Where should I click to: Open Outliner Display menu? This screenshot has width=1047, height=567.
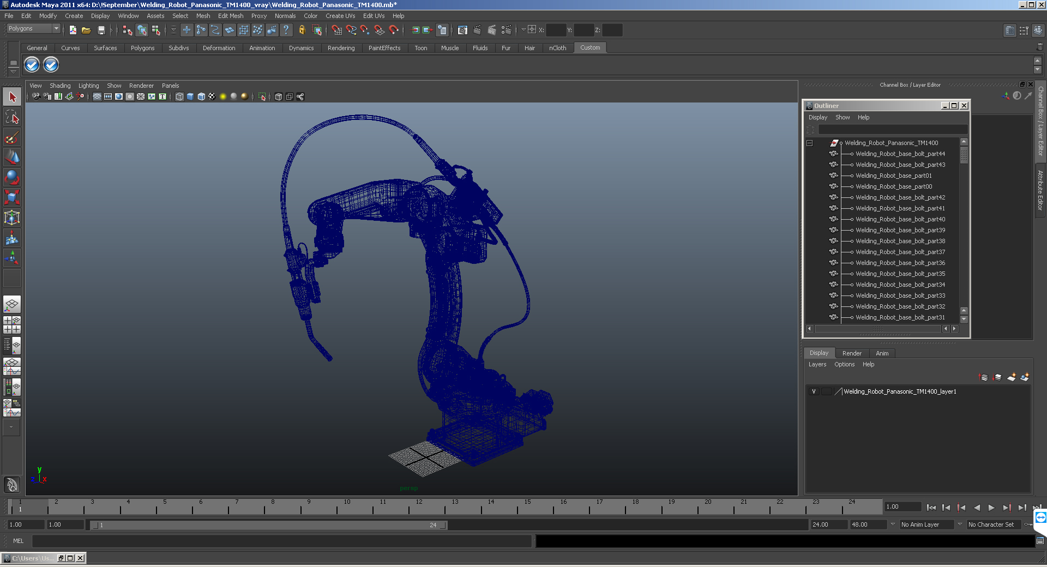[817, 117]
